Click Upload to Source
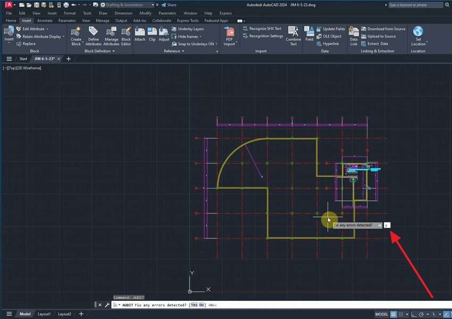Image resolution: width=452 pixels, height=319 pixels. 379,36
